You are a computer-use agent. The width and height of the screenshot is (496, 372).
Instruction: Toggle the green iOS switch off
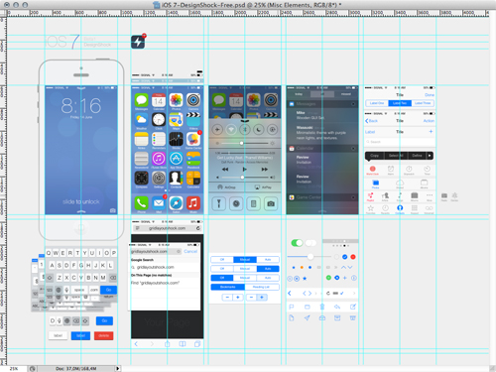click(297, 243)
